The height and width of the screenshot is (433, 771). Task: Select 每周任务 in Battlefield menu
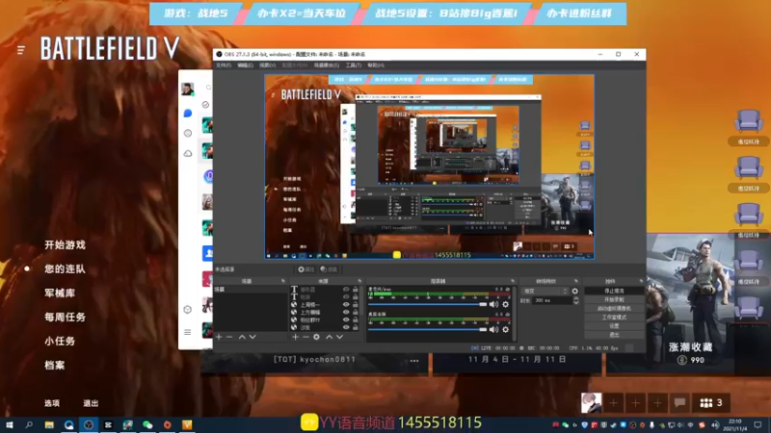point(65,318)
